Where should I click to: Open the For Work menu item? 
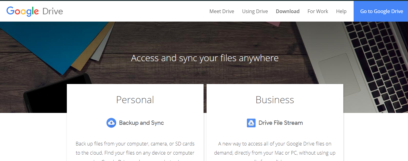click(x=318, y=11)
